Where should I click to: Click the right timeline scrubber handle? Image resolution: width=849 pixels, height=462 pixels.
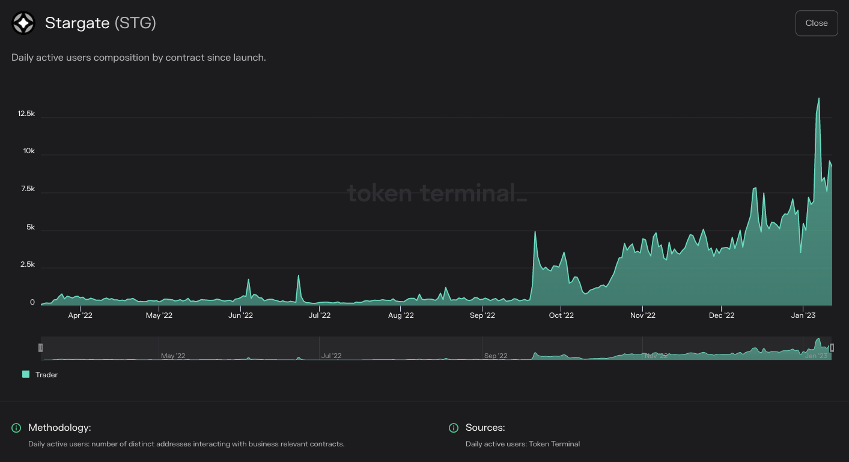(832, 347)
